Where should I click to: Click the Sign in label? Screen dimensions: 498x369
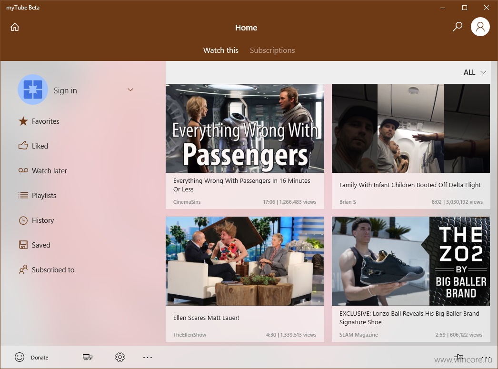65,90
